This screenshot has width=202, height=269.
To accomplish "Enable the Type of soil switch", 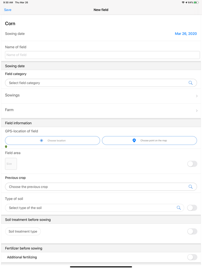I will click(x=192, y=208).
